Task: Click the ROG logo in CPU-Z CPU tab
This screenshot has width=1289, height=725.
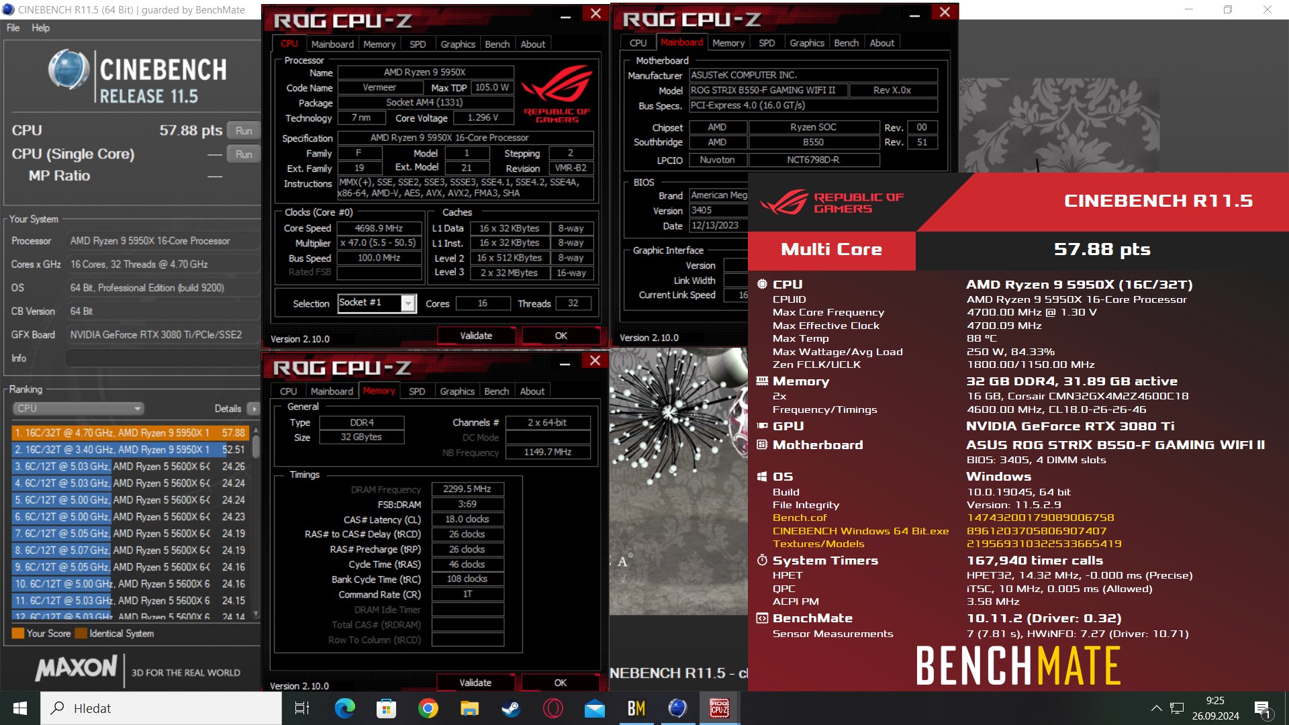Action: click(x=557, y=94)
